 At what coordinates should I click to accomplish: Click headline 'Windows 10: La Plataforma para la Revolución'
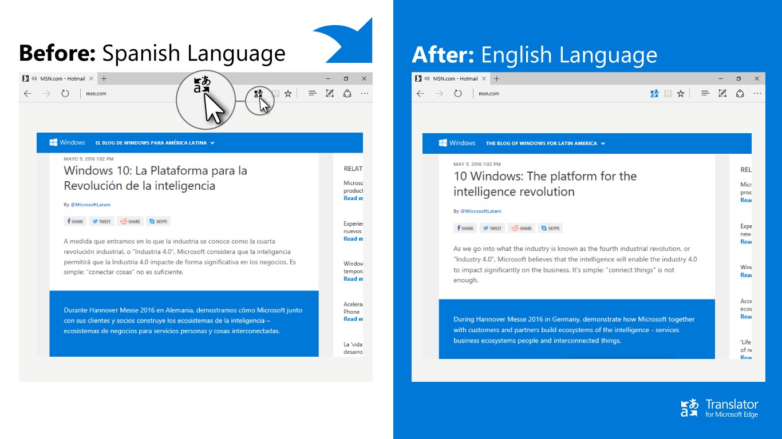pyautogui.click(x=155, y=178)
